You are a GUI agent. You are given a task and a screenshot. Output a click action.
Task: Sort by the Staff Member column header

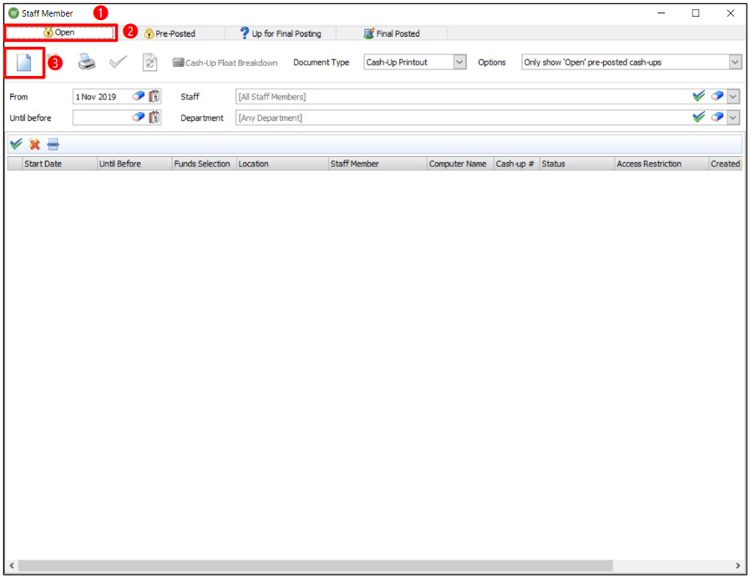(378, 164)
